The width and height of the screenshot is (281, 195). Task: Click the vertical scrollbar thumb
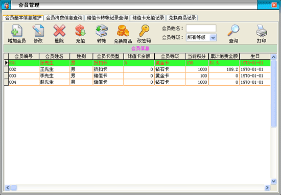coord(273,93)
